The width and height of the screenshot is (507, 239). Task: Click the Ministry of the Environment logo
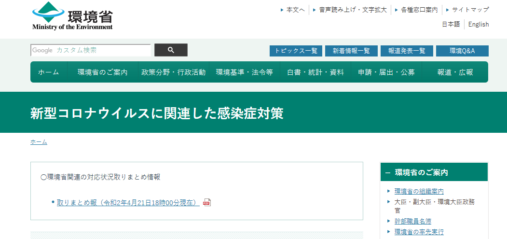coord(72,17)
